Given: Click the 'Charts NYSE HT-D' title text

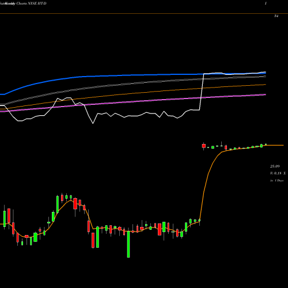Looking at the screenshot, I should click(x=32, y=3).
